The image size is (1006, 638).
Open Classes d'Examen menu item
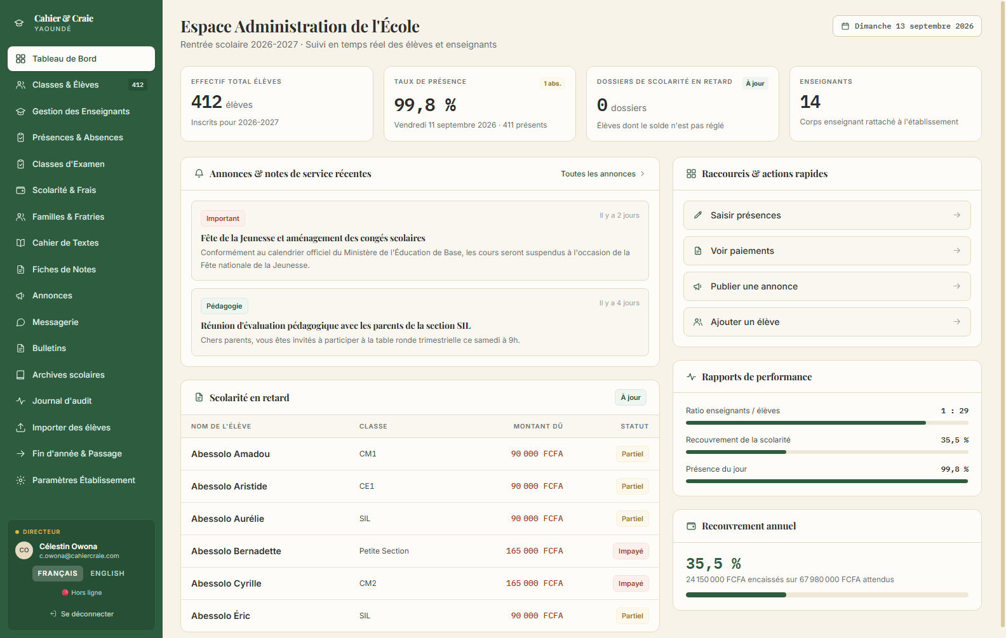pyautogui.click(x=81, y=164)
